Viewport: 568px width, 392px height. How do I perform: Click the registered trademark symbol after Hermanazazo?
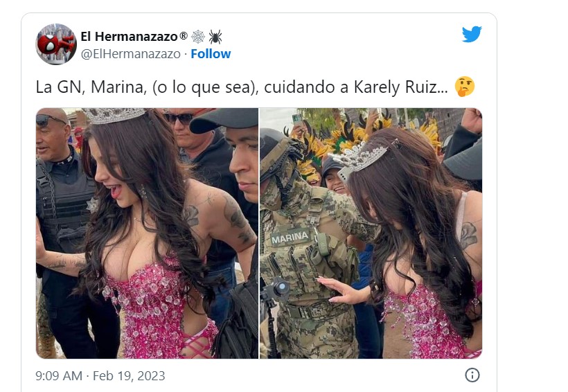click(184, 35)
